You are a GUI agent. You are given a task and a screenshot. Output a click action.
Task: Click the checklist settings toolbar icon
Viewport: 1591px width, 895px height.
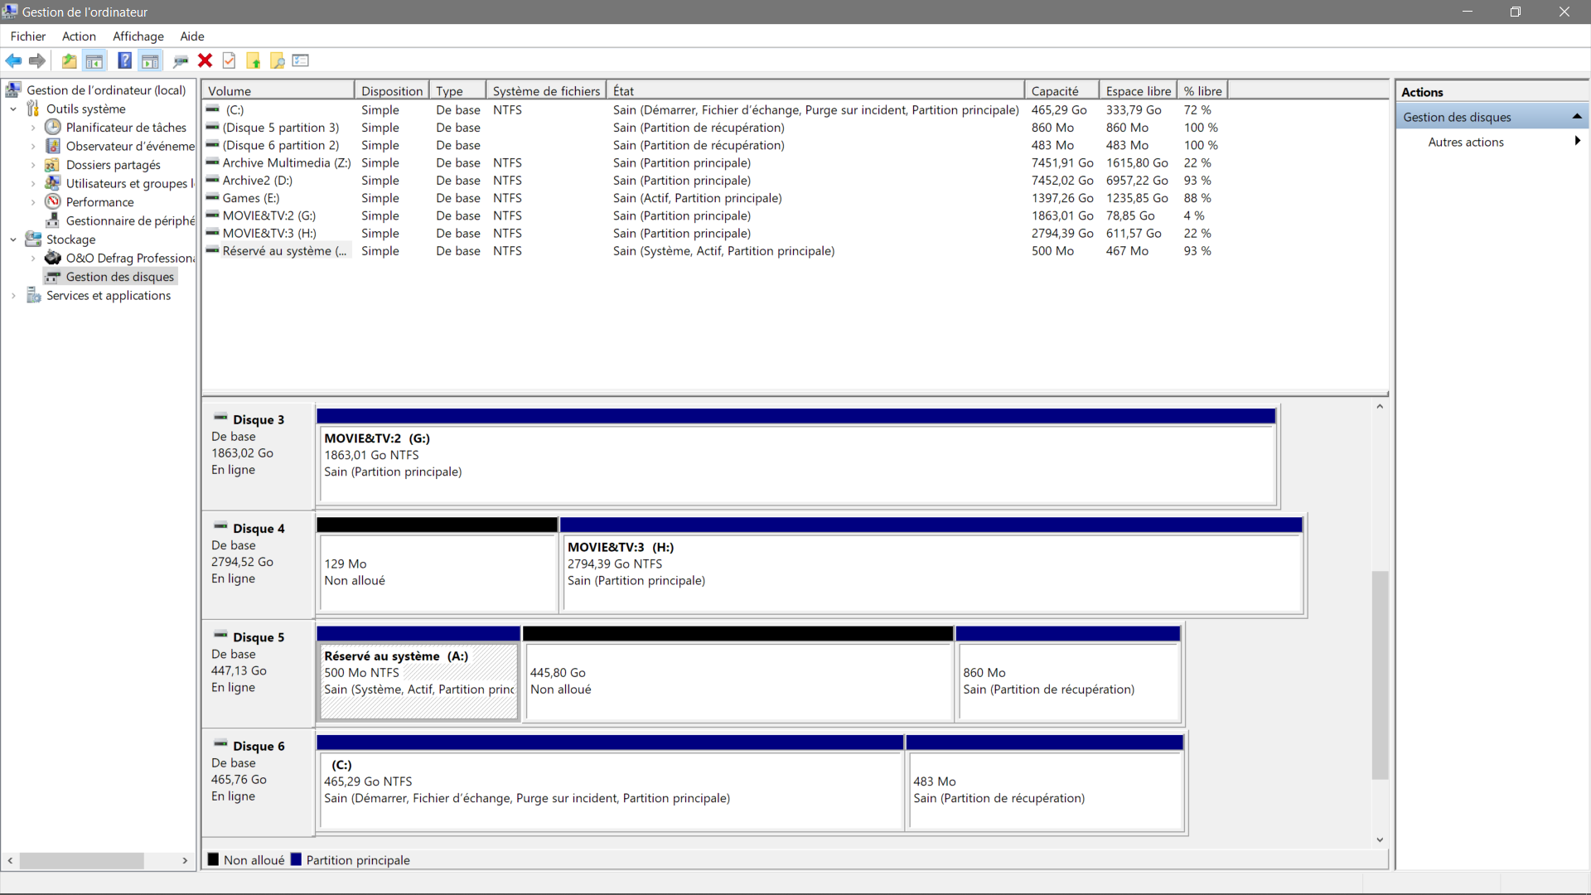click(x=301, y=60)
